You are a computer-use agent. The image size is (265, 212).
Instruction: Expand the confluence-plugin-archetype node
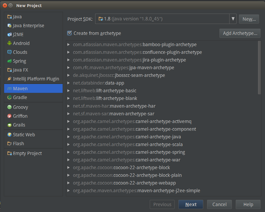pos(69,52)
